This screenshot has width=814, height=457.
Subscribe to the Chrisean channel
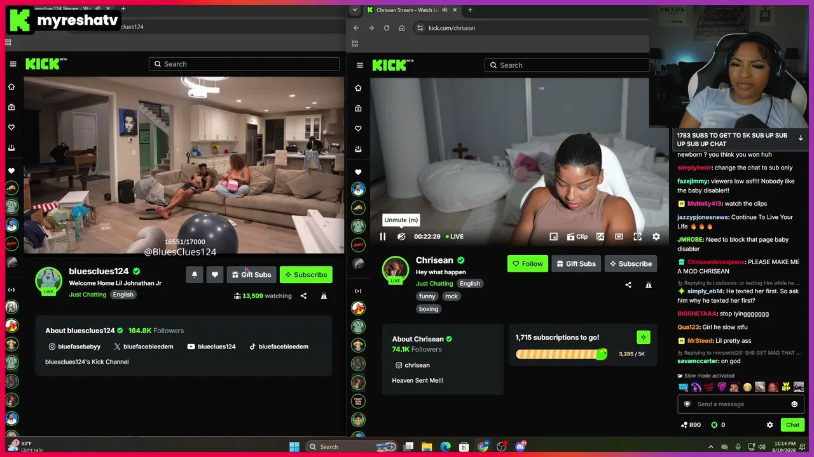(630, 263)
